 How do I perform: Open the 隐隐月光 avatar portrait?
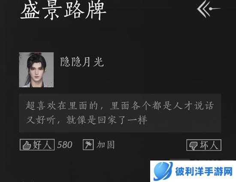pos(36,70)
